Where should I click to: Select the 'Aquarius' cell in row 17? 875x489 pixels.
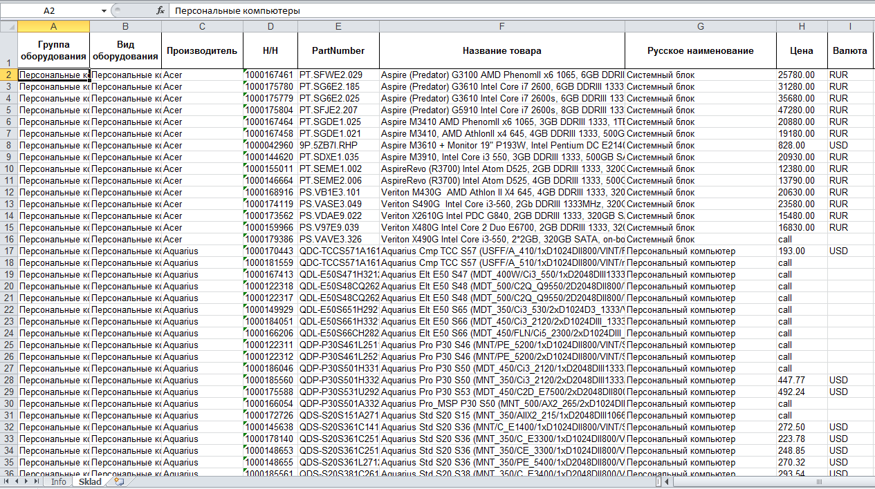[202, 251]
